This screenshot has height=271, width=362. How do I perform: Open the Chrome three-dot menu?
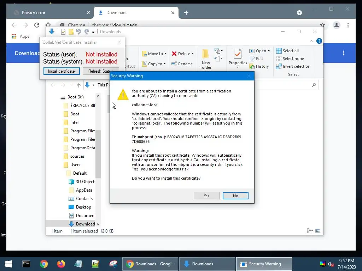tap(348, 25)
